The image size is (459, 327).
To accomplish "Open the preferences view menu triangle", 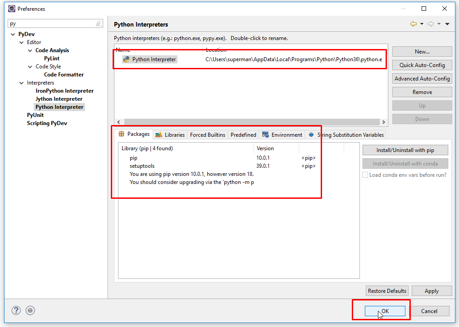I will 447,24.
